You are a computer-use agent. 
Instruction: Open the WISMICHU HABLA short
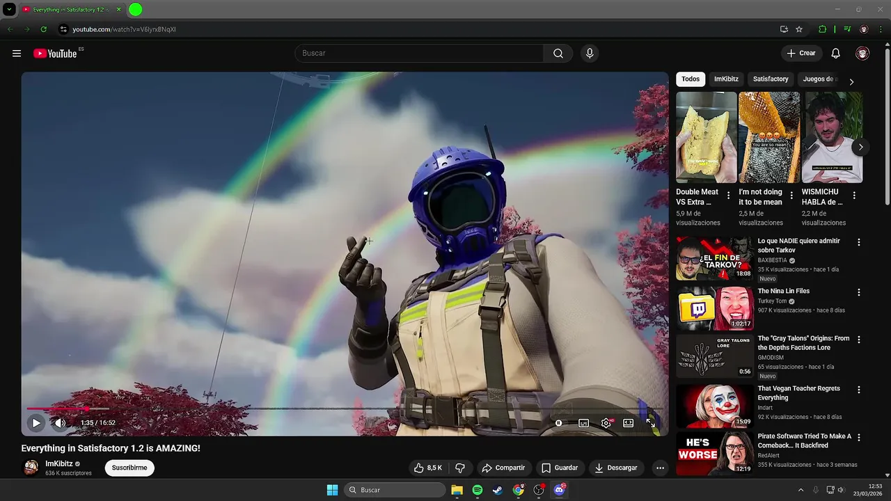point(833,138)
